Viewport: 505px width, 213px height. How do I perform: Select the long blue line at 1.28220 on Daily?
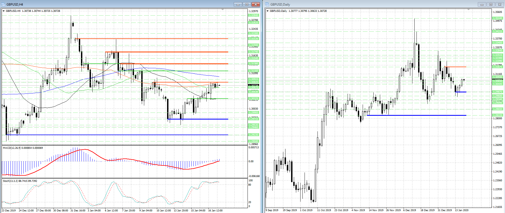416,115
